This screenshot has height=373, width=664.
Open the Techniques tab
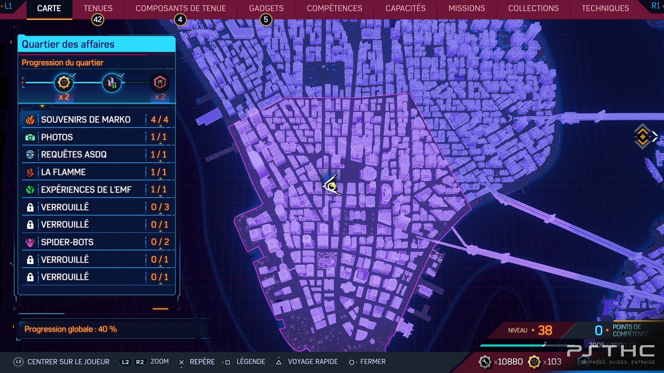coord(605,8)
